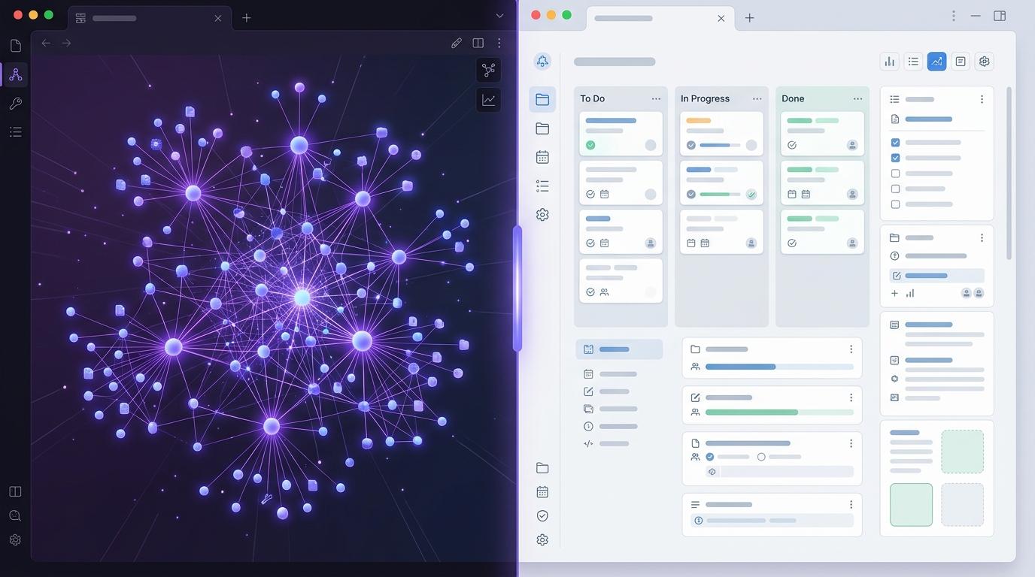Open new tab in the board window
This screenshot has height=577, width=1035.
click(x=749, y=17)
